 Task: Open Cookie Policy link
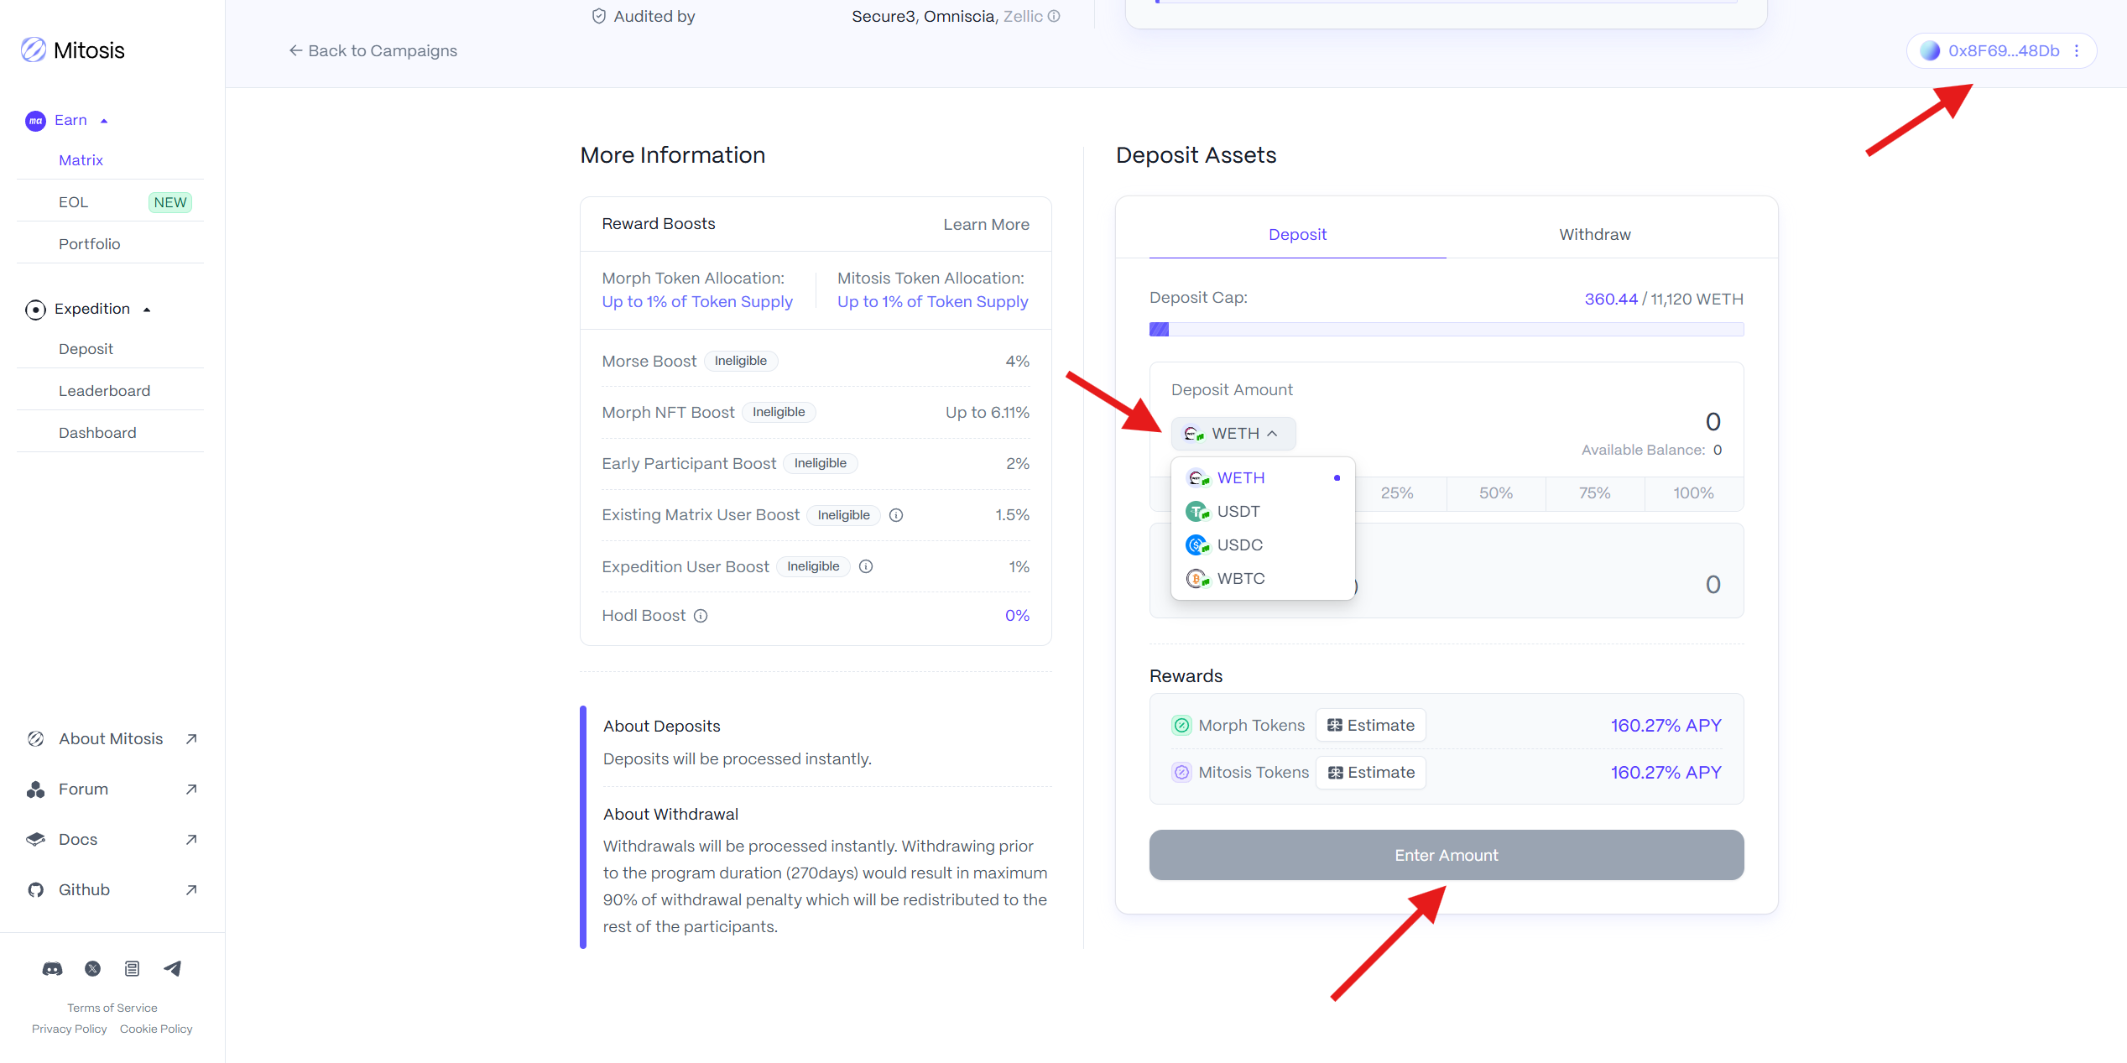pyautogui.click(x=156, y=1029)
